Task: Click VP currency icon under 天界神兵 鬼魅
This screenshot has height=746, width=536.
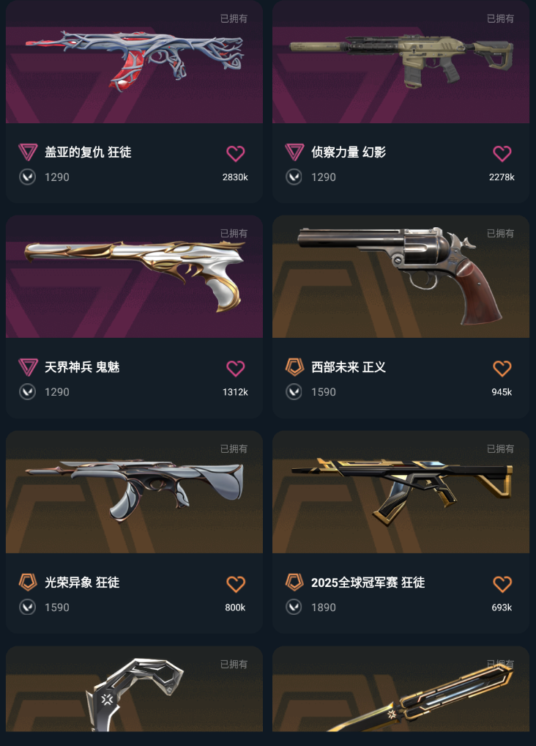Action: pyautogui.click(x=28, y=391)
